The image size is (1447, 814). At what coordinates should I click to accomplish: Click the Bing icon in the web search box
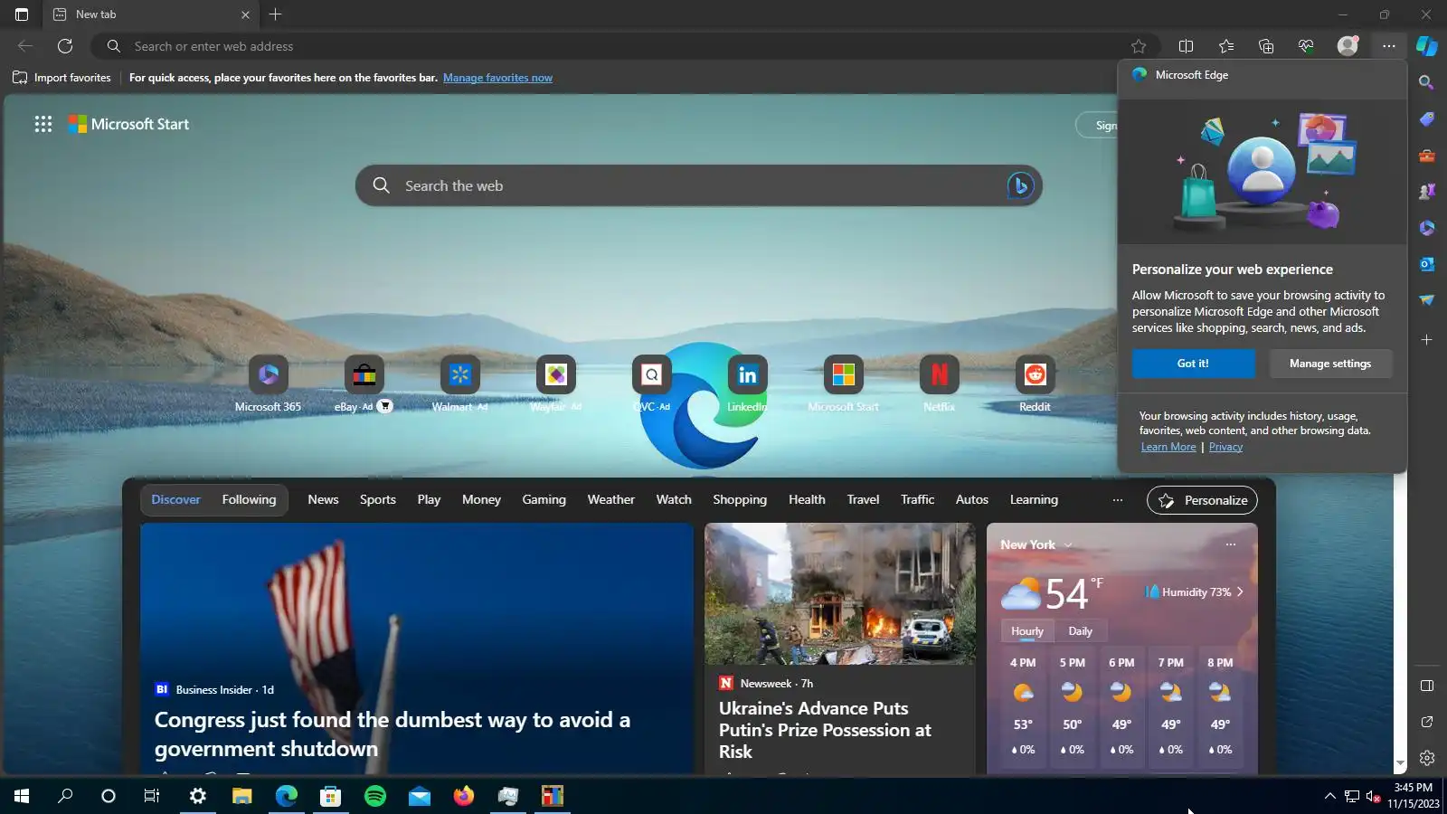pyautogui.click(x=1020, y=185)
